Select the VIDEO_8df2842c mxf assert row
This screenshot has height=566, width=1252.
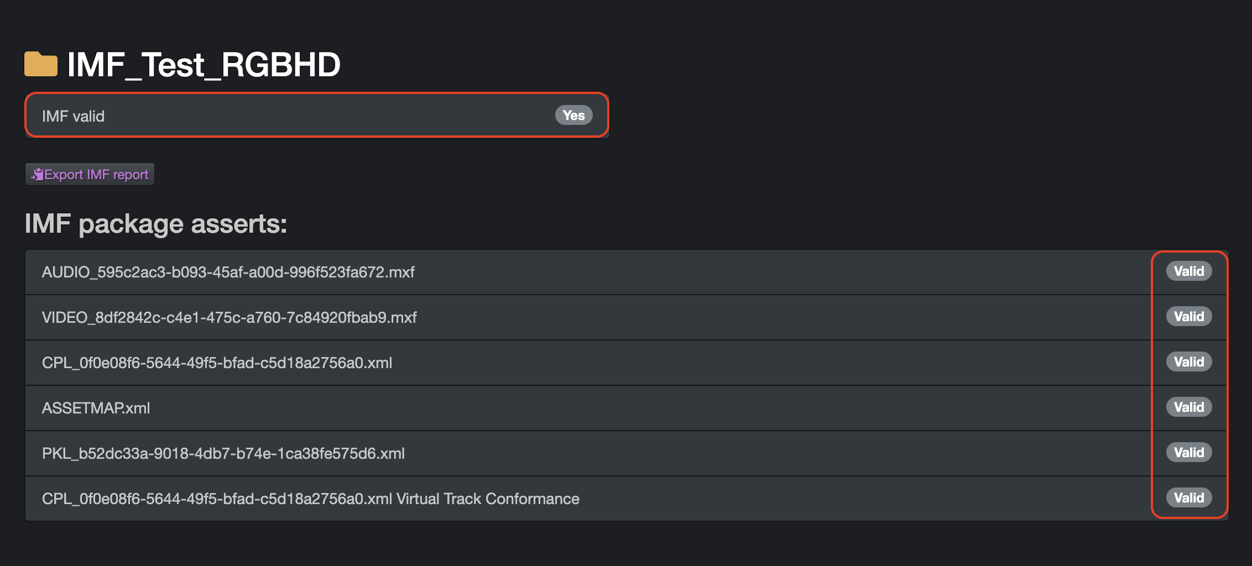point(229,317)
